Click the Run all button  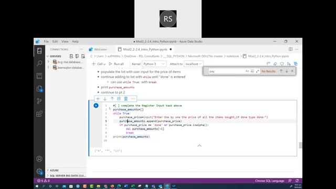tap(116, 64)
